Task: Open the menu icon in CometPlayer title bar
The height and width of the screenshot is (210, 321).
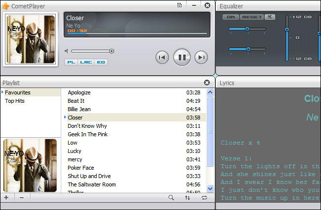Action: click(179, 5)
